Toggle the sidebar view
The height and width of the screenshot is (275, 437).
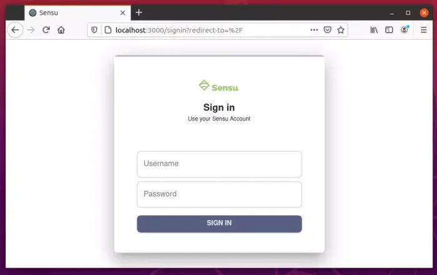pyautogui.click(x=389, y=30)
